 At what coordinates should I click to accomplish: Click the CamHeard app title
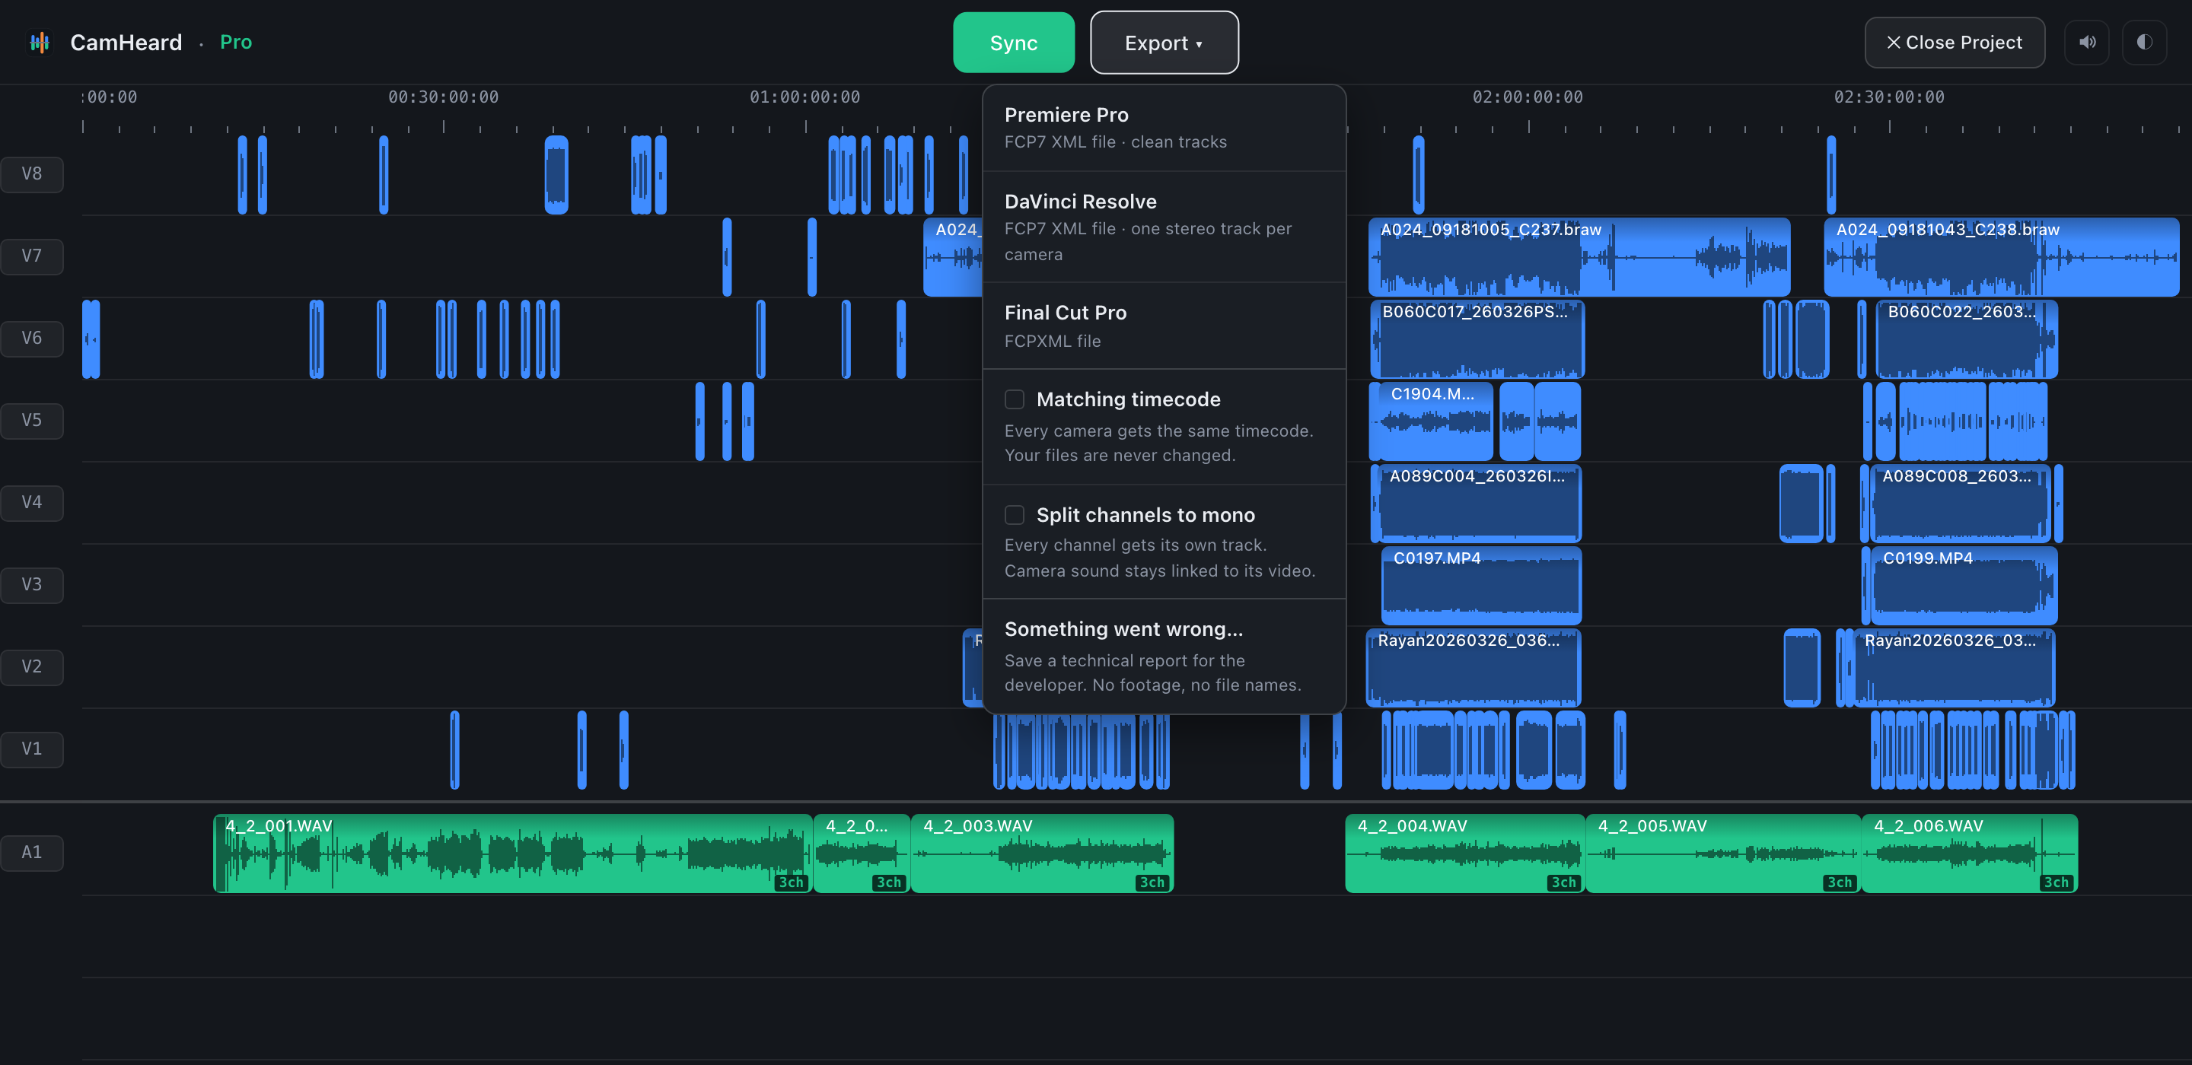pyautogui.click(x=126, y=43)
